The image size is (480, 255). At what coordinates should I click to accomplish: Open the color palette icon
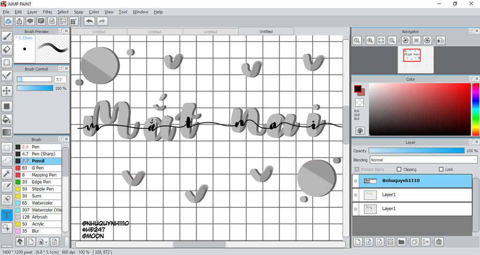click(360, 131)
